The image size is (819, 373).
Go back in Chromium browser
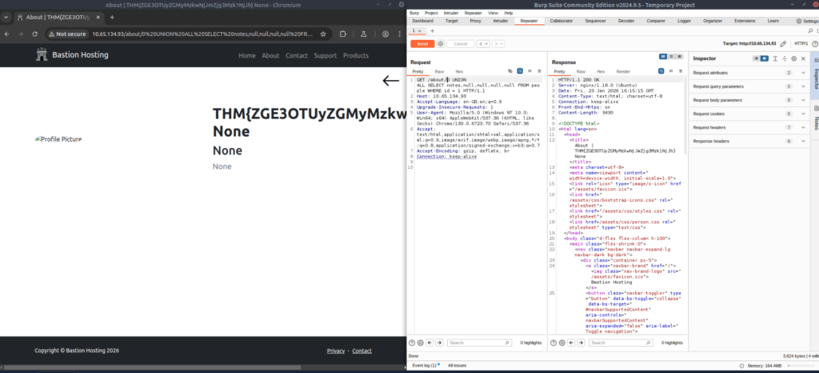pos(6,34)
